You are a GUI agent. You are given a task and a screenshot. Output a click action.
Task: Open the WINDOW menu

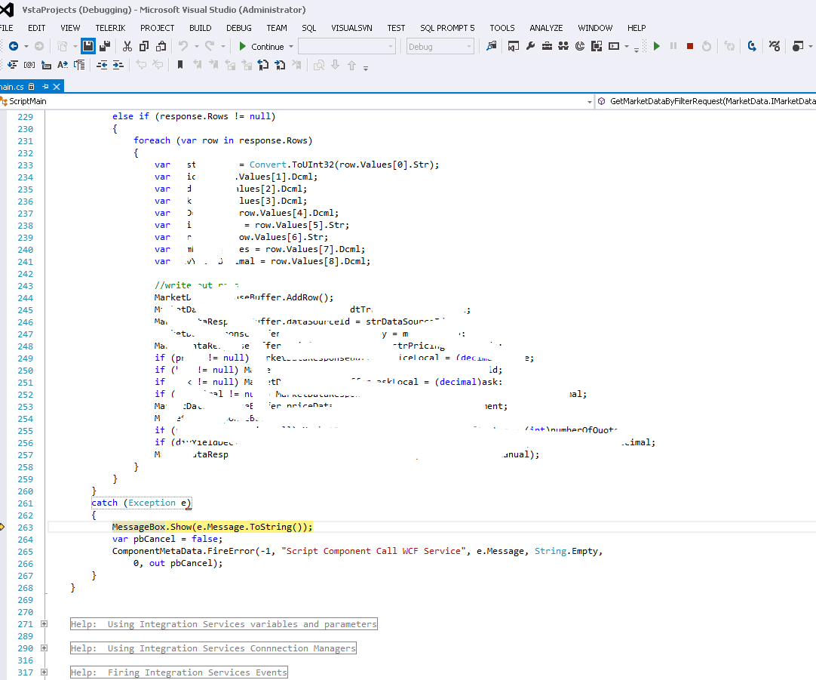(x=595, y=28)
